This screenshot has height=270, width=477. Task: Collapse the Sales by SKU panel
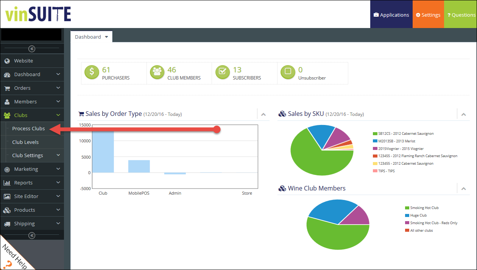click(x=463, y=114)
